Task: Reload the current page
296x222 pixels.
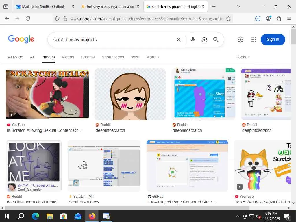Action: click(x=28, y=18)
